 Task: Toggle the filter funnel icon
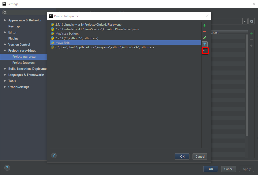(x=204, y=44)
